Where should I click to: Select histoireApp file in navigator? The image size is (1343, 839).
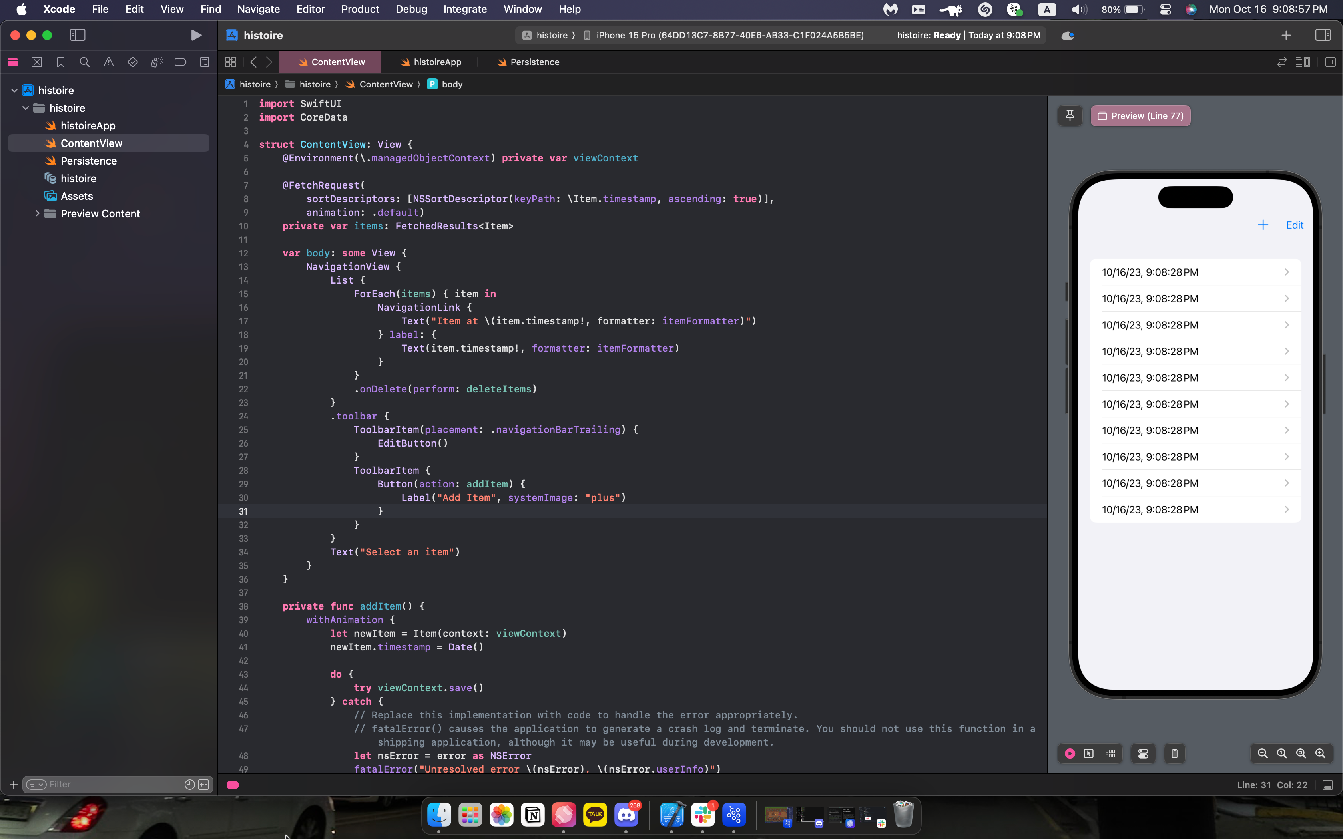[x=109, y=126]
